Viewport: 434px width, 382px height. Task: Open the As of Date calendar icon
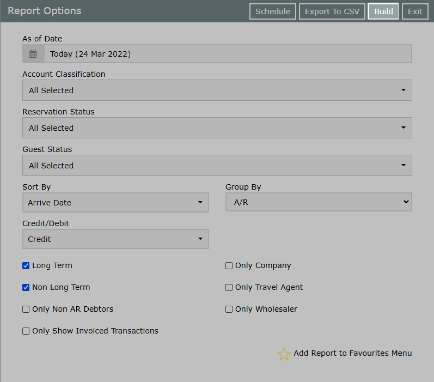pos(33,54)
